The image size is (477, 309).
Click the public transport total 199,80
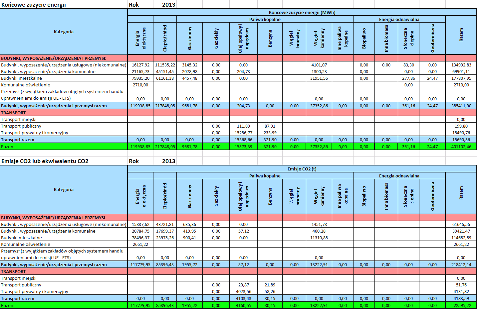pos(461,126)
